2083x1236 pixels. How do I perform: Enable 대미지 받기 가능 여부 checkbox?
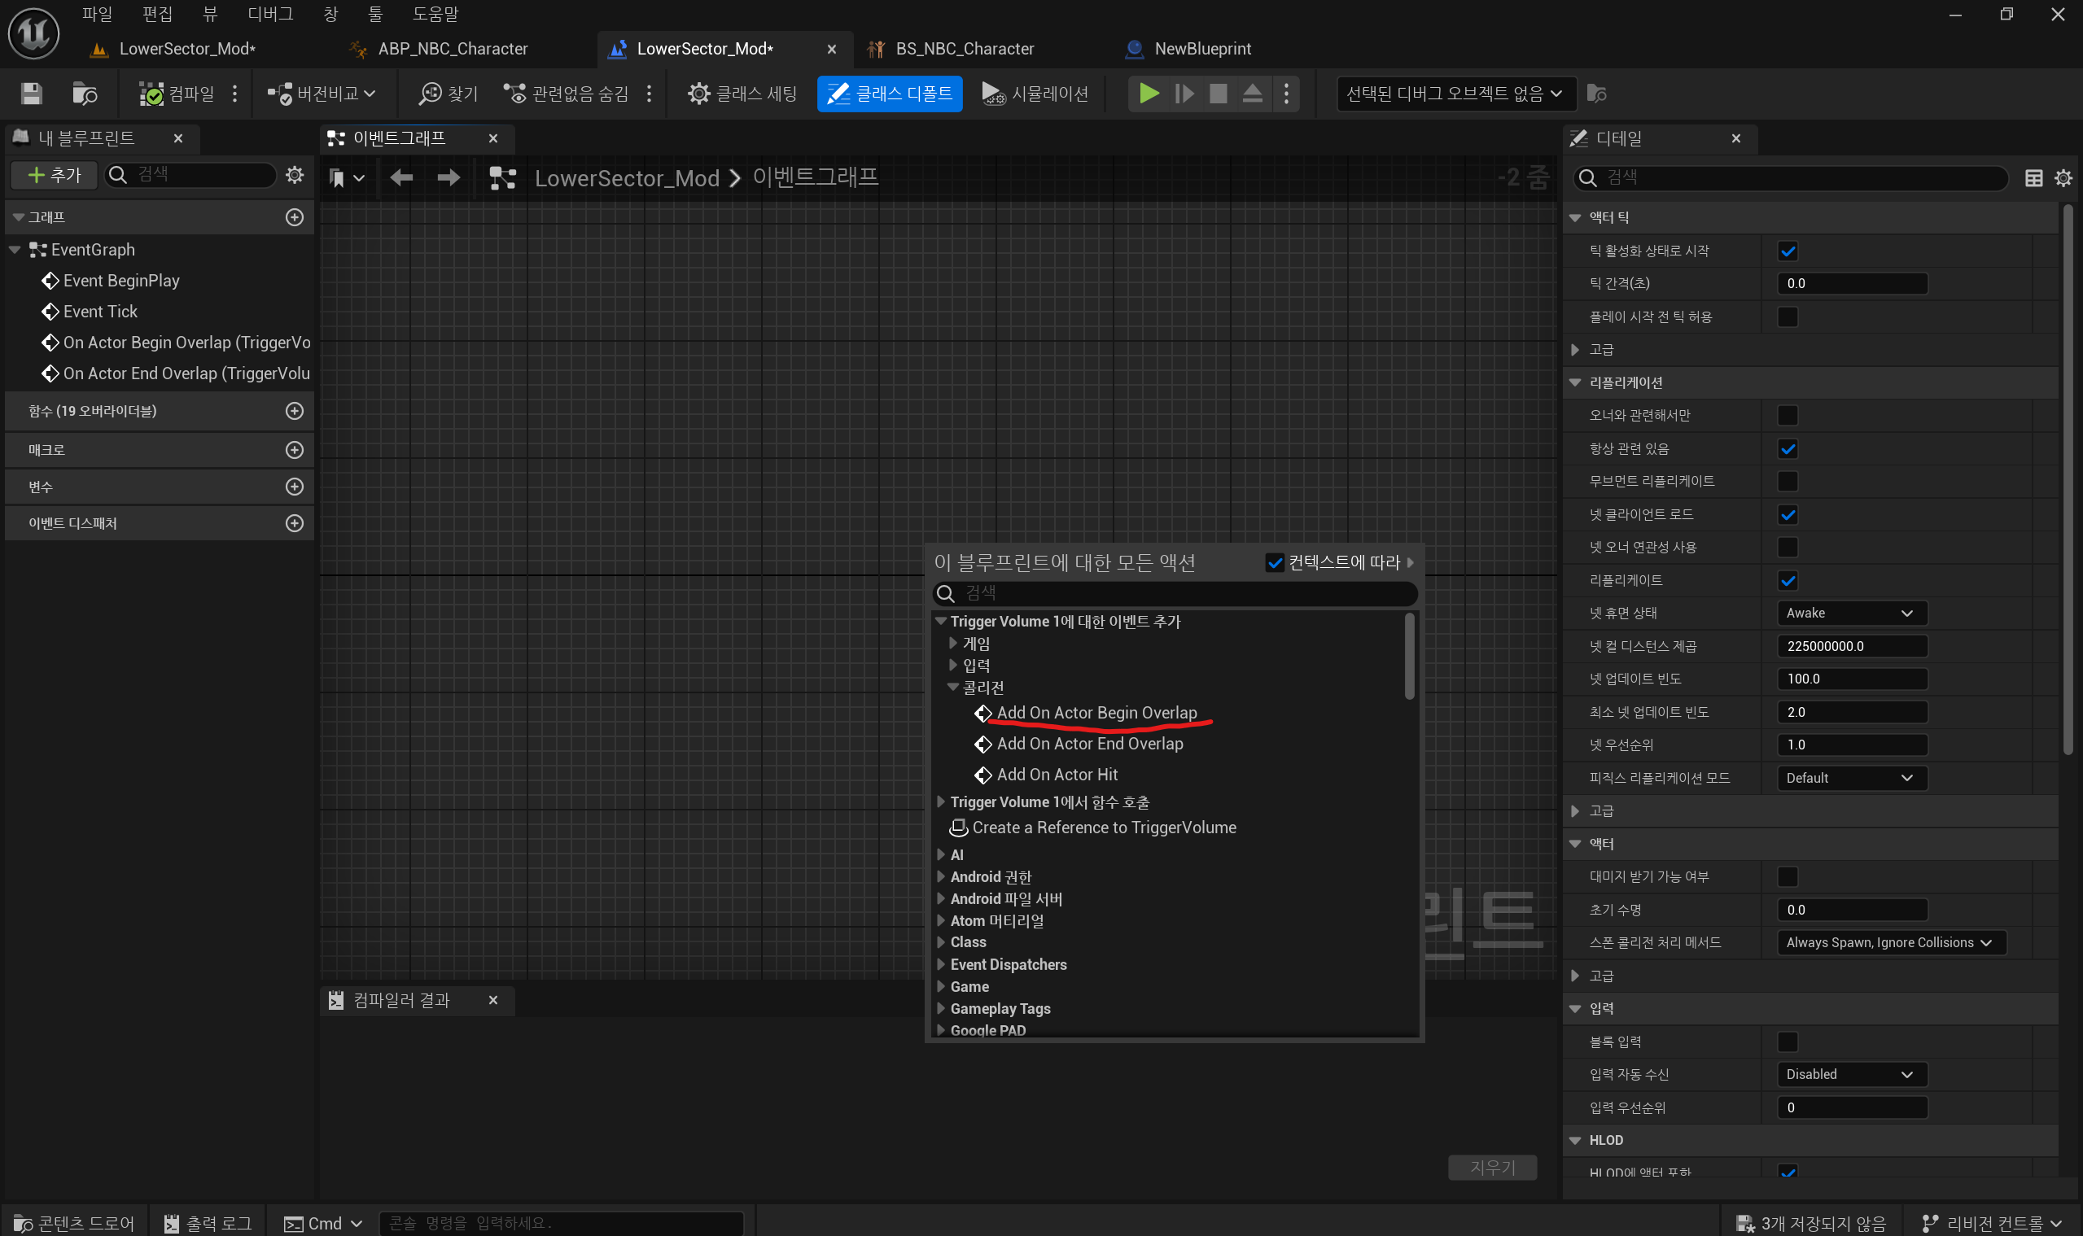coord(1788,876)
